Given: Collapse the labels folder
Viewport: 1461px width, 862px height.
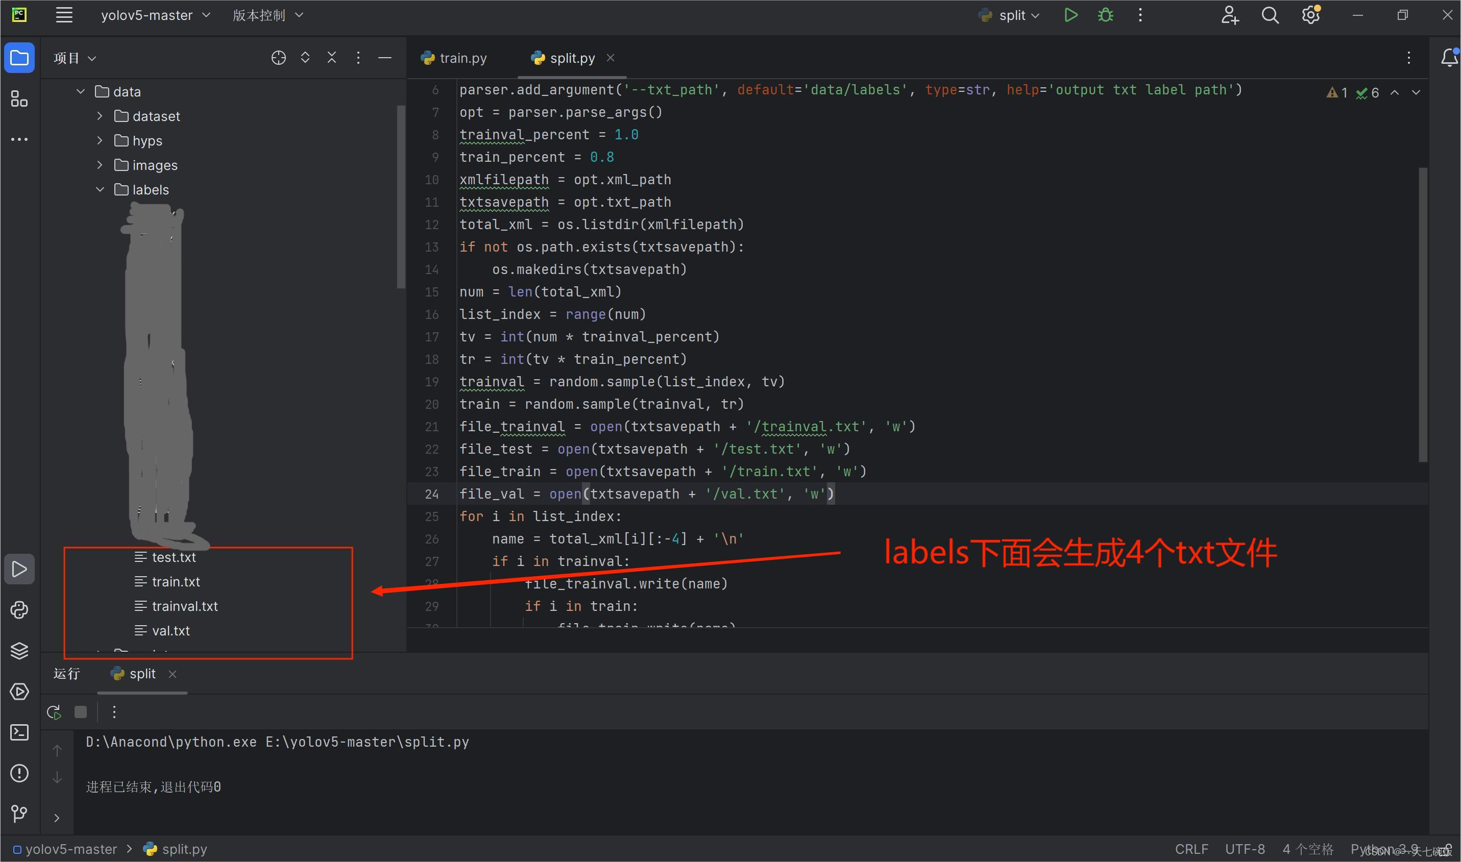Looking at the screenshot, I should pyautogui.click(x=100, y=189).
